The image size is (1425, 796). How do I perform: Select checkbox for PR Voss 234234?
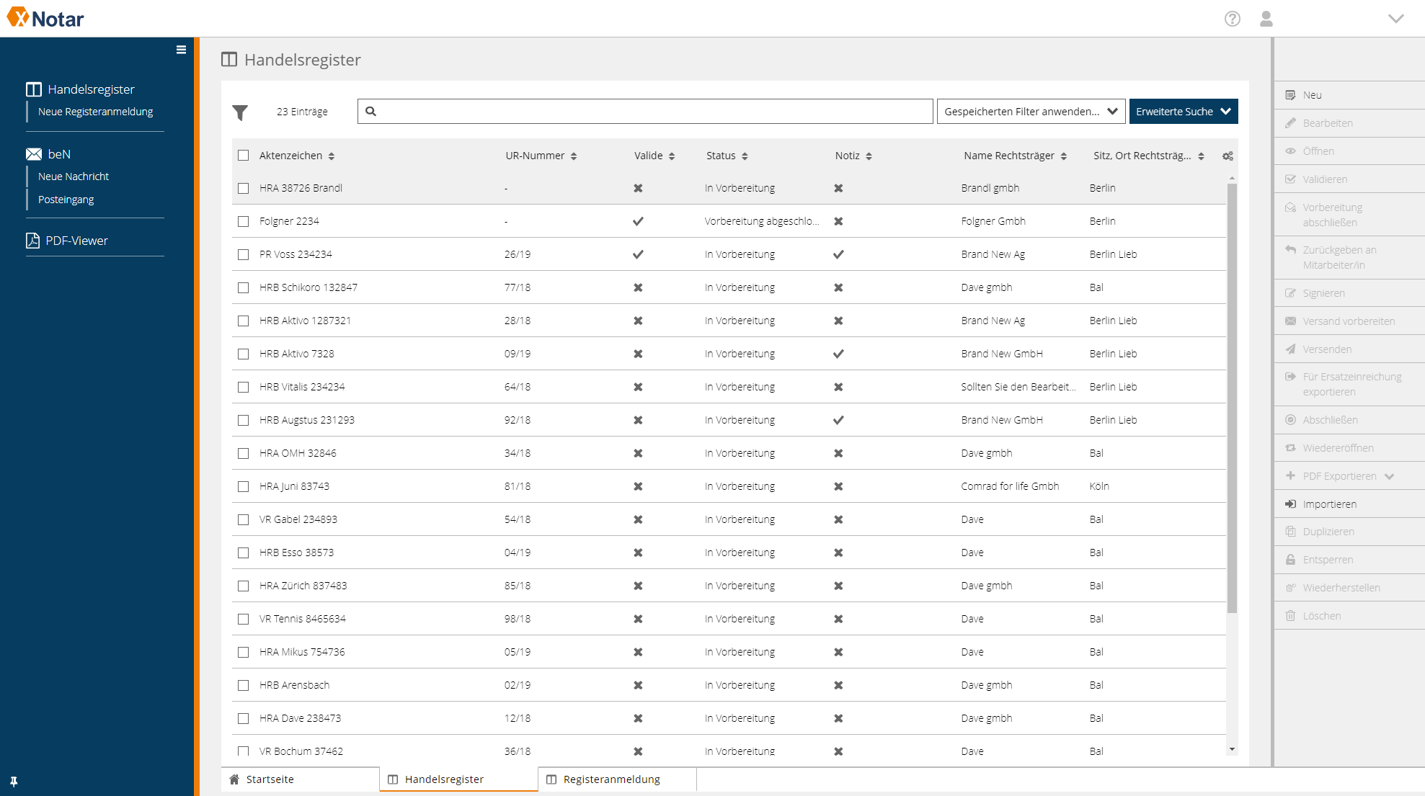[x=244, y=254]
